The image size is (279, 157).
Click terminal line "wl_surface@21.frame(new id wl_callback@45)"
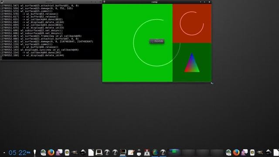point(51,36)
